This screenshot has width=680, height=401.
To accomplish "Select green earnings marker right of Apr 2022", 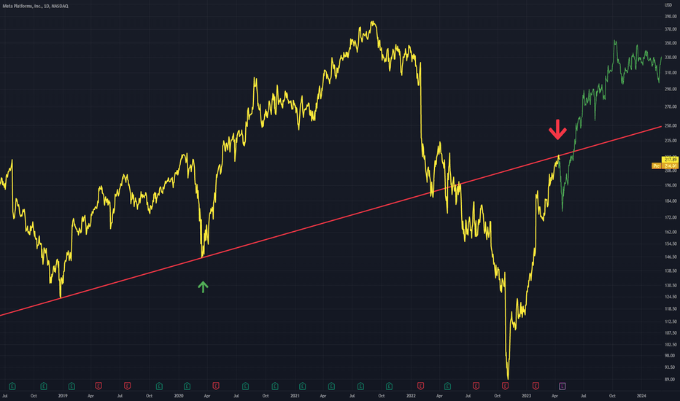I will coord(447,386).
